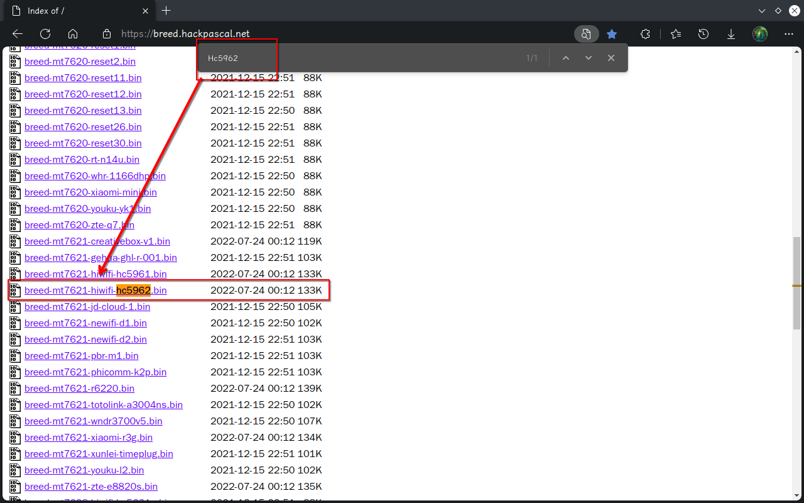Close the find on page bar
Viewport: 804px width, 503px height.
pyautogui.click(x=611, y=58)
